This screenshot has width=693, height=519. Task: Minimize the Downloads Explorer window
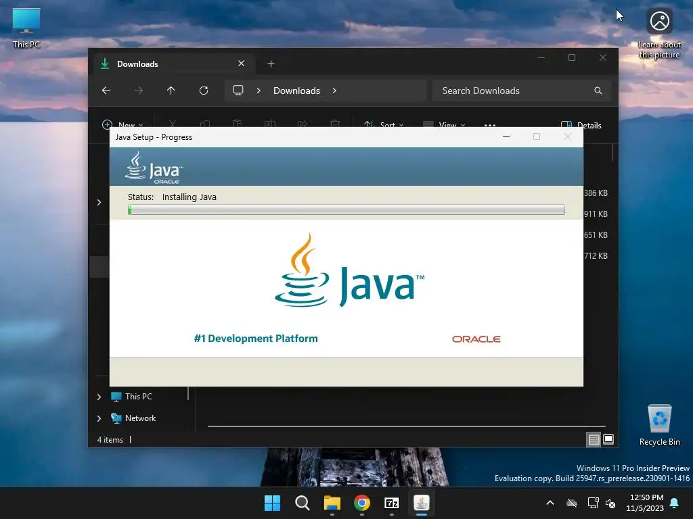click(541, 58)
